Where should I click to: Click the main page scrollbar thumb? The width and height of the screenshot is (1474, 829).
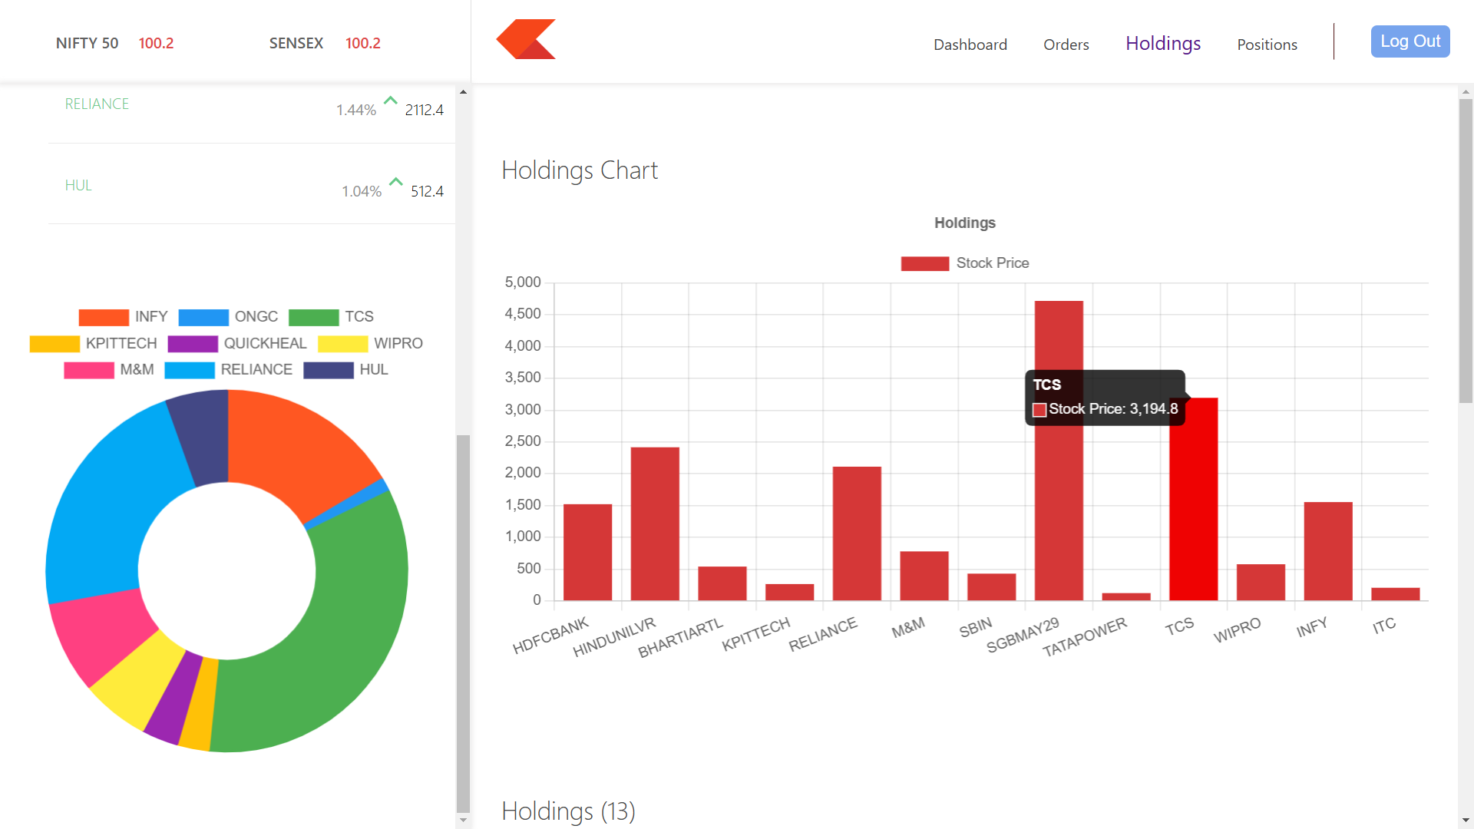click(x=1466, y=251)
